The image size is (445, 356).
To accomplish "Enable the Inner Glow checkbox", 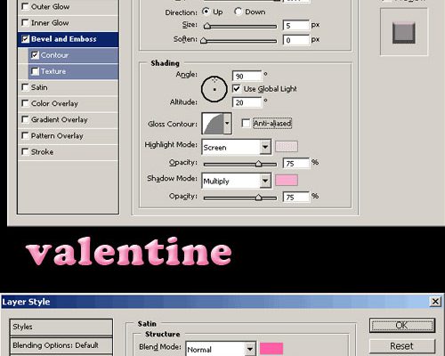I will (x=26, y=22).
